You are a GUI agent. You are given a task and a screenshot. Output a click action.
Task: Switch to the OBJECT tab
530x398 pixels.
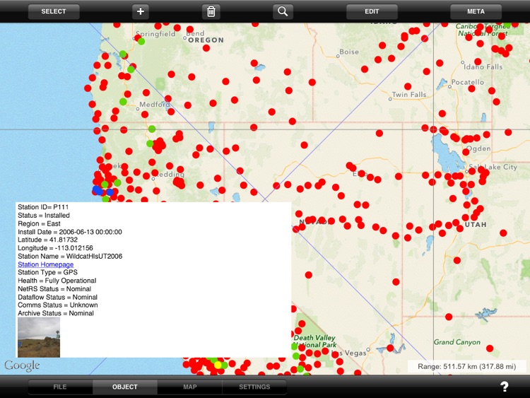[125, 387]
